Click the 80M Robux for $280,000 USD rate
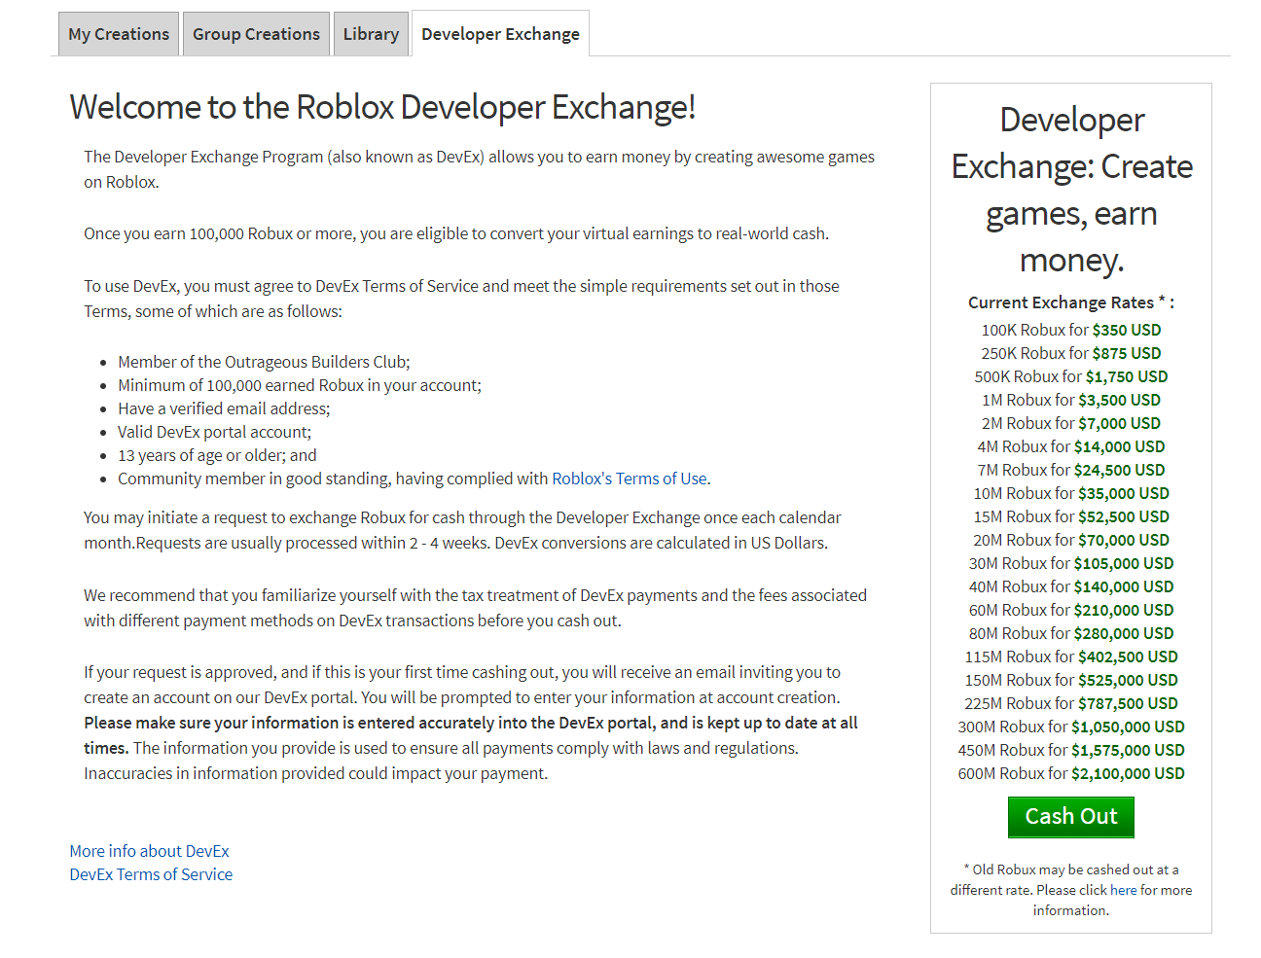This screenshot has height=958, width=1261. point(1070,633)
